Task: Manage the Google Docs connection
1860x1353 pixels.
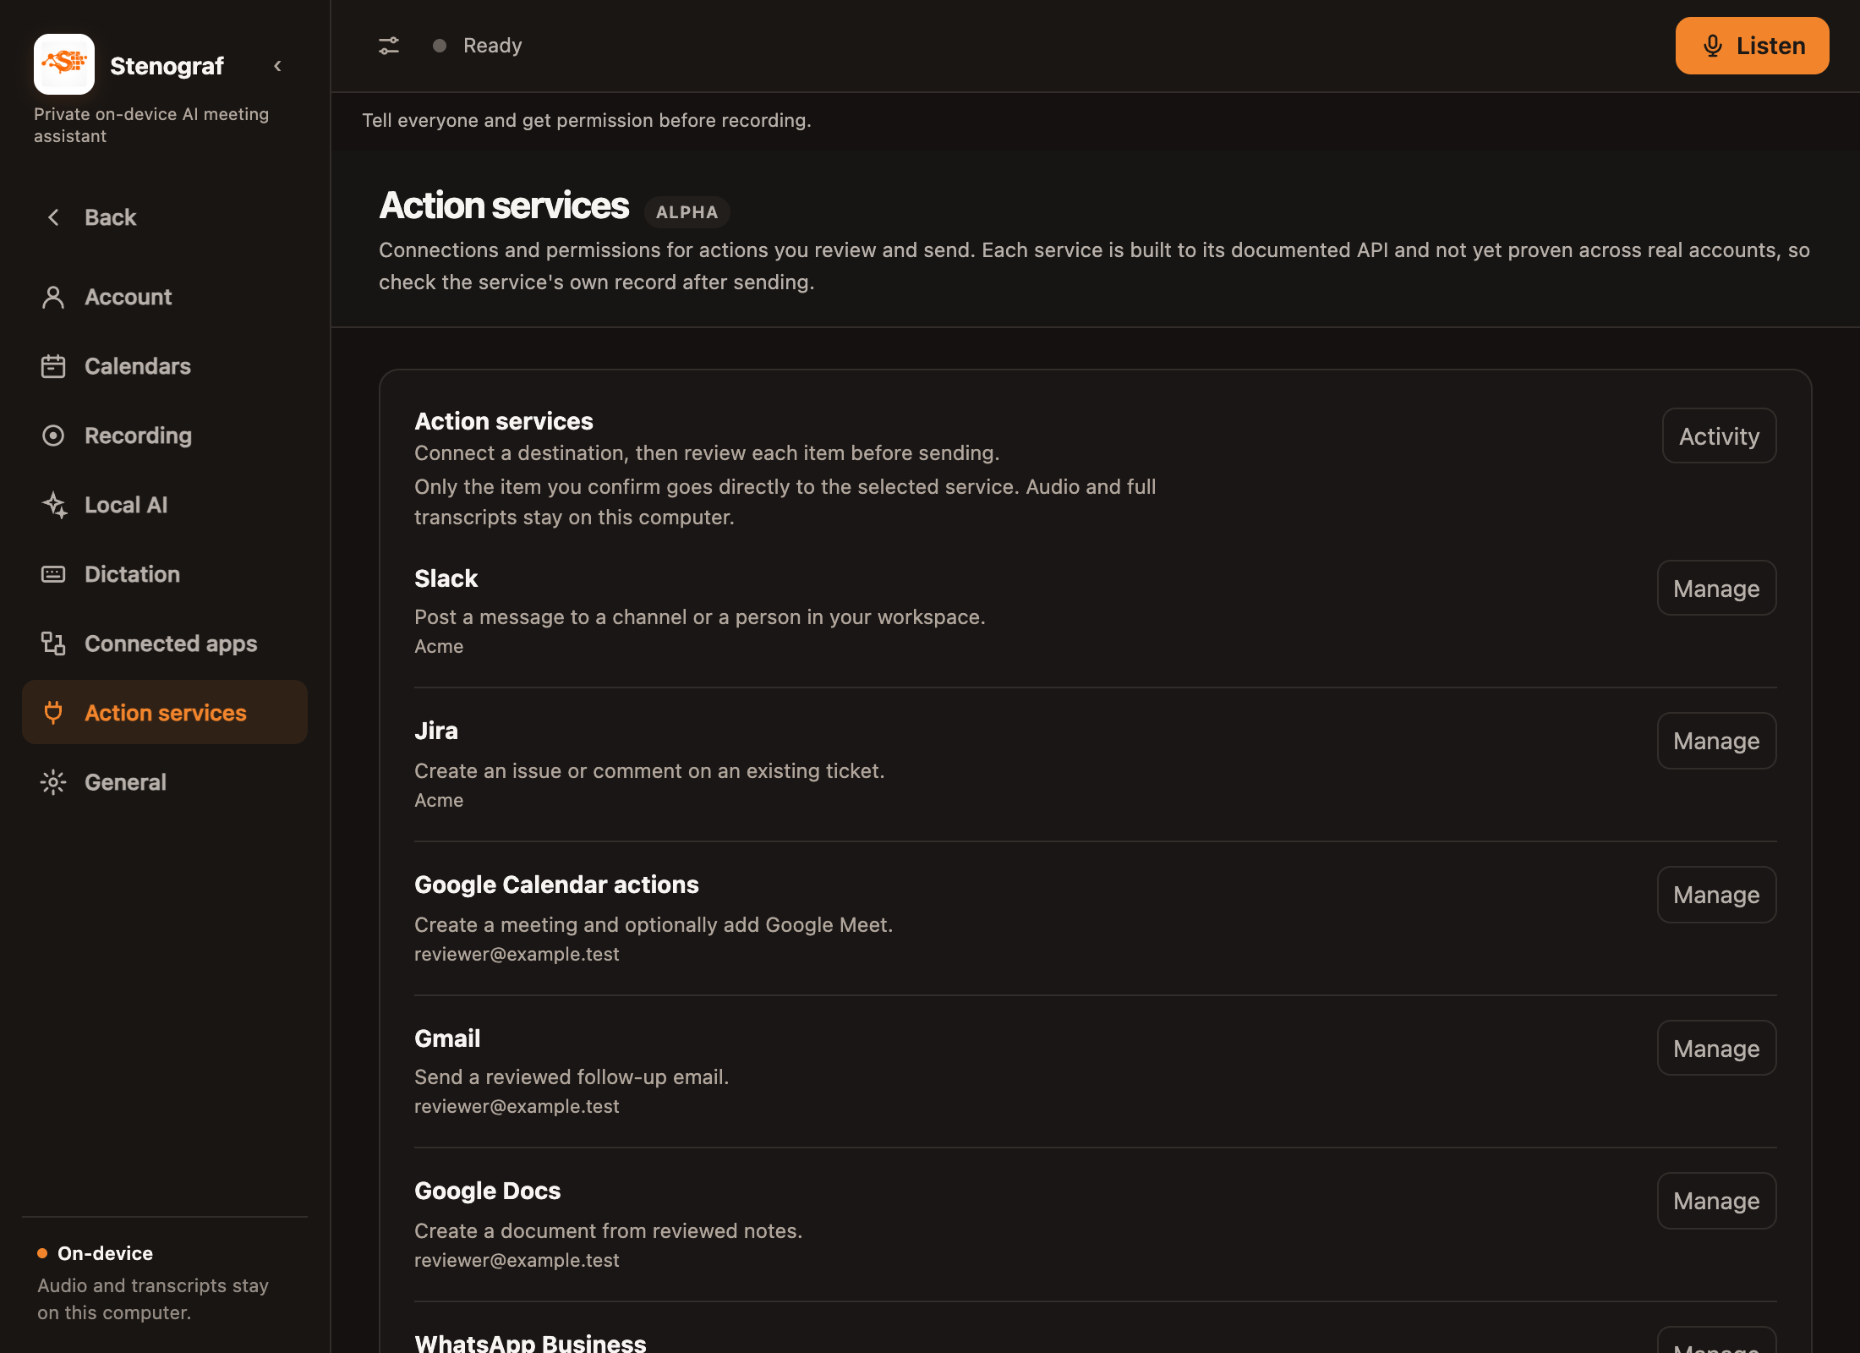Action: (1716, 1201)
